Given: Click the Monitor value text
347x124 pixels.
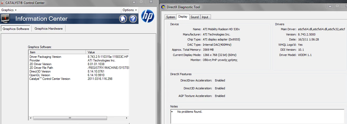Looking at the screenshot, I should coord(220,60).
